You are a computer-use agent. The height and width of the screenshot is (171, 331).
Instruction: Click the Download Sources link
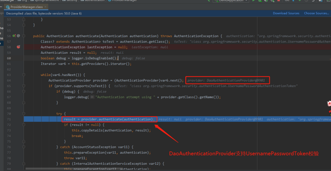[286, 13]
